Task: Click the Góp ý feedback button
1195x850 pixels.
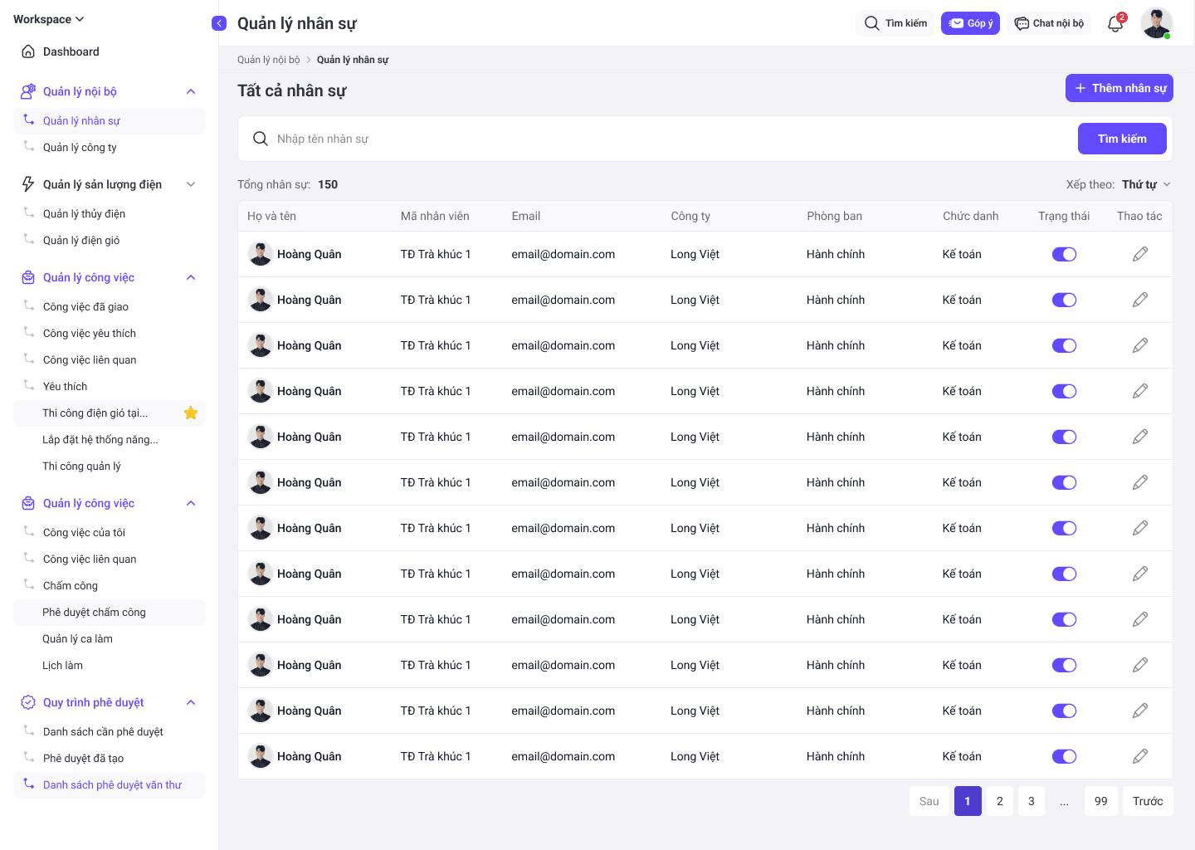Action: tap(970, 23)
